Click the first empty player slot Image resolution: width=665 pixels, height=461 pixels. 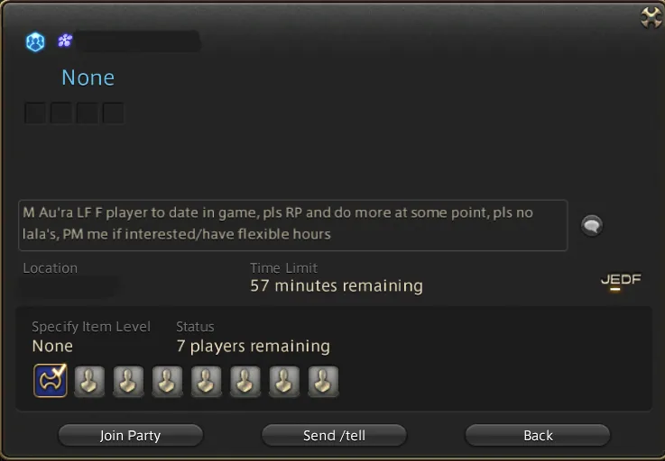click(89, 382)
